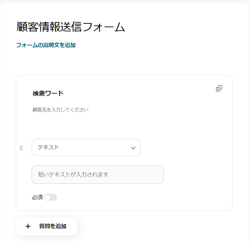Mark the 検索ワード question as required
The height and width of the screenshot is (243, 249).
[x=51, y=197]
